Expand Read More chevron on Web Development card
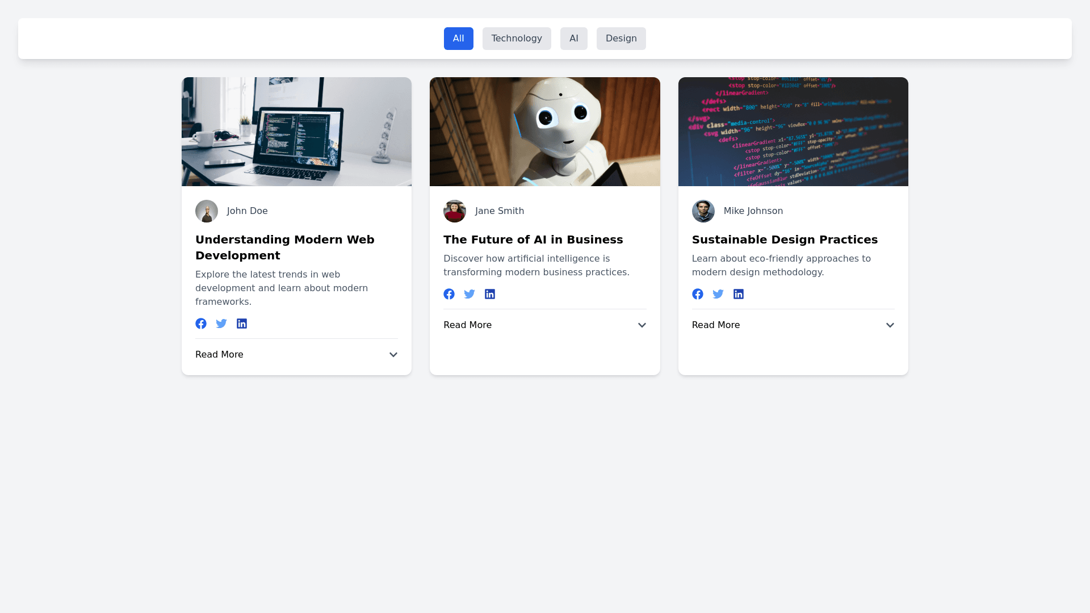Image resolution: width=1090 pixels, height=613 pixels. pyautogui.click(x=393, y=355)
